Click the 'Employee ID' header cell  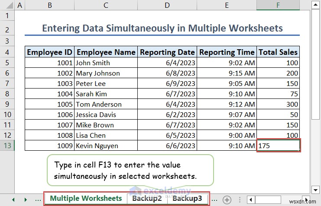49,52
